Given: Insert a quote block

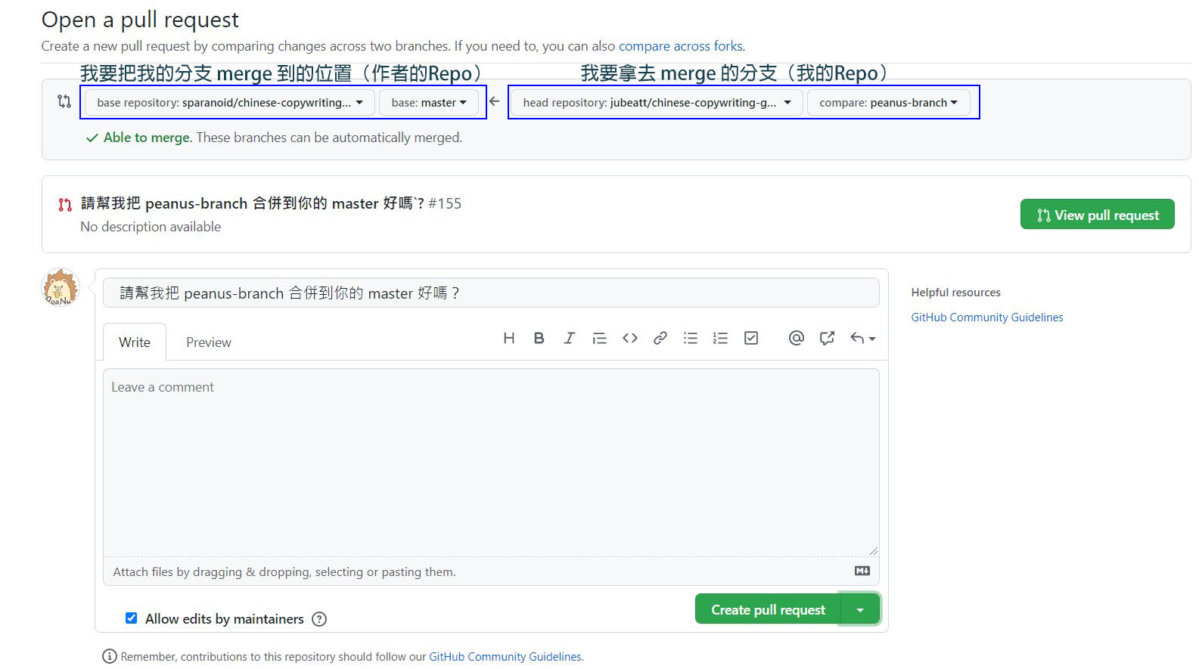Looking at the screenshot, I should [599, 338].
